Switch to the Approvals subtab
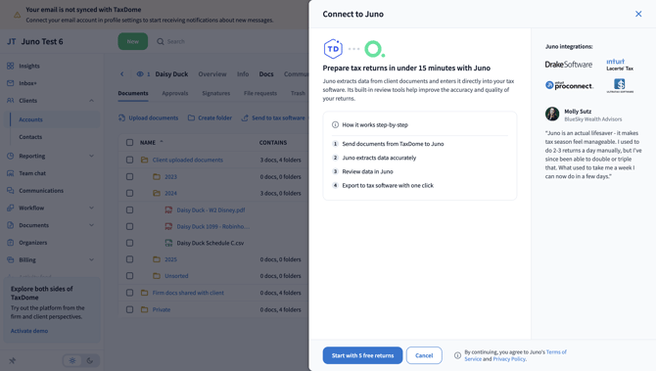Viewport: 656px width, 371px height. [175, 93]
